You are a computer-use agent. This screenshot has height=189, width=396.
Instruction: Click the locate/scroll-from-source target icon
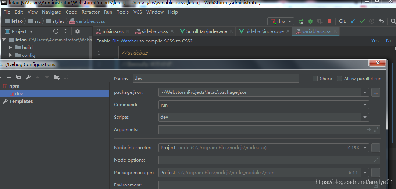(x=56, y=31)
